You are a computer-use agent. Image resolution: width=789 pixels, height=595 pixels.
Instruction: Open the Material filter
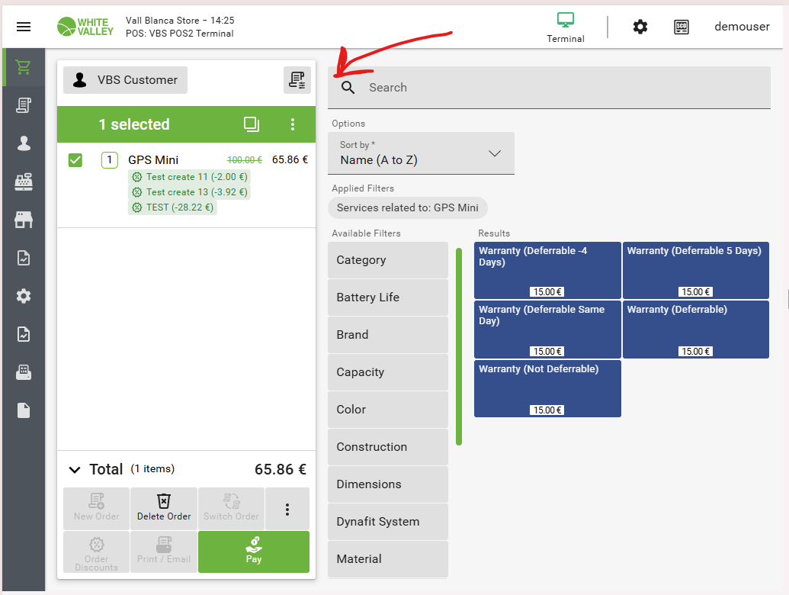(x=388, y=558)
